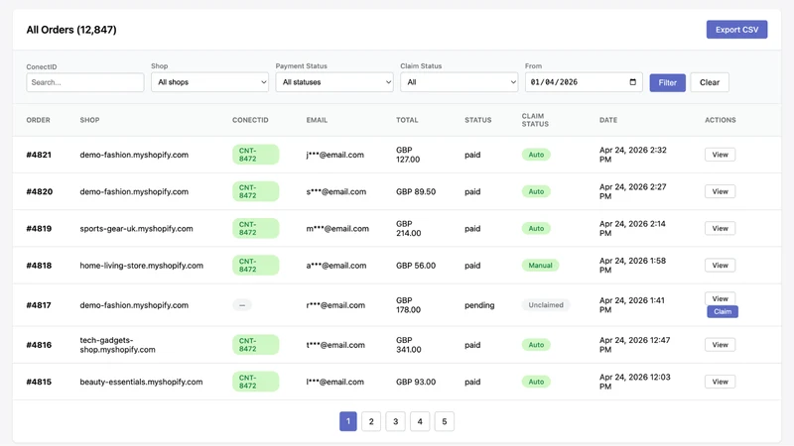This screenshot has height=446, width=794.
Task: Open View for order #4819
Action: pos(720,229)
